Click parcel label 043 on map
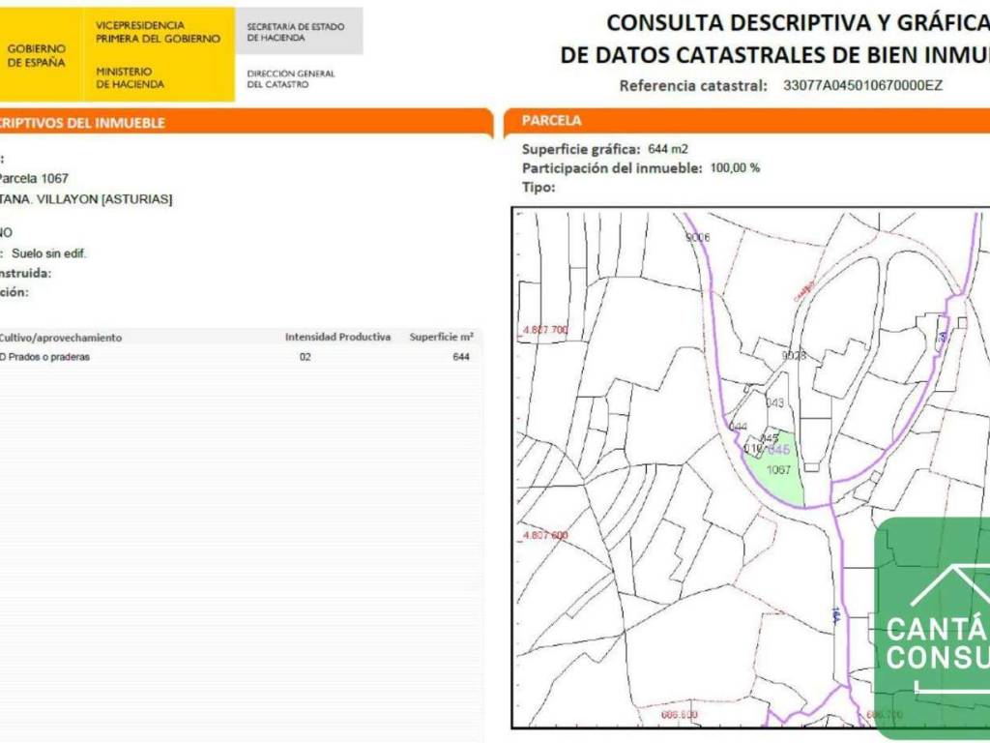This screenshot has width=990, height=743. coord(774,402)
